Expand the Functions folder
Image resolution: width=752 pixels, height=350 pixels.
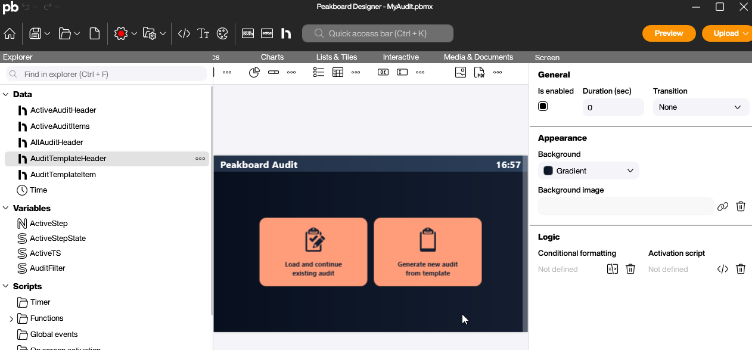point(11,318)
